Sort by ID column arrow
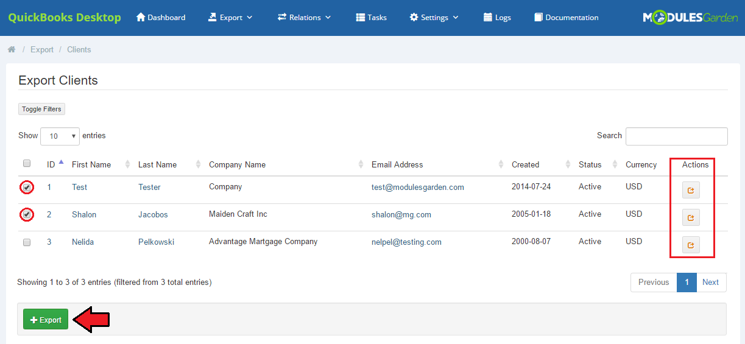 point(61,162)
